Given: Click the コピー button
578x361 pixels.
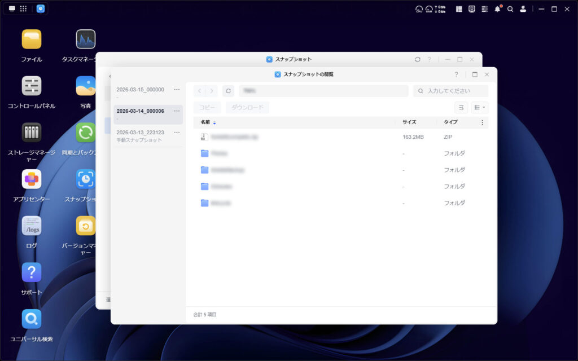Looking at the screenshot, I should 207,107.
